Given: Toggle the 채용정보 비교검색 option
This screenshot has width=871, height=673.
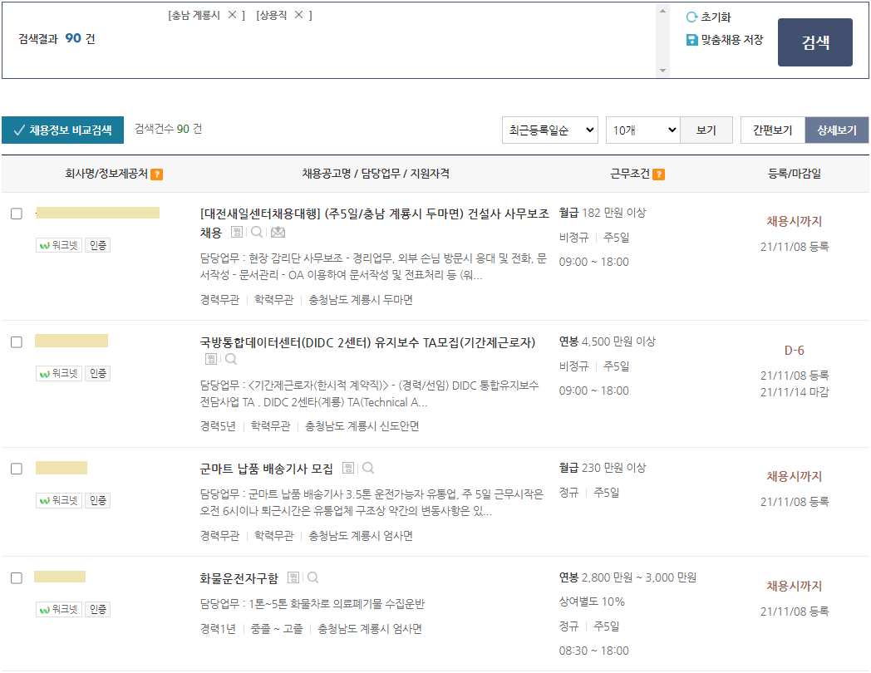Looking at the screenshot, I should point(62,131).
